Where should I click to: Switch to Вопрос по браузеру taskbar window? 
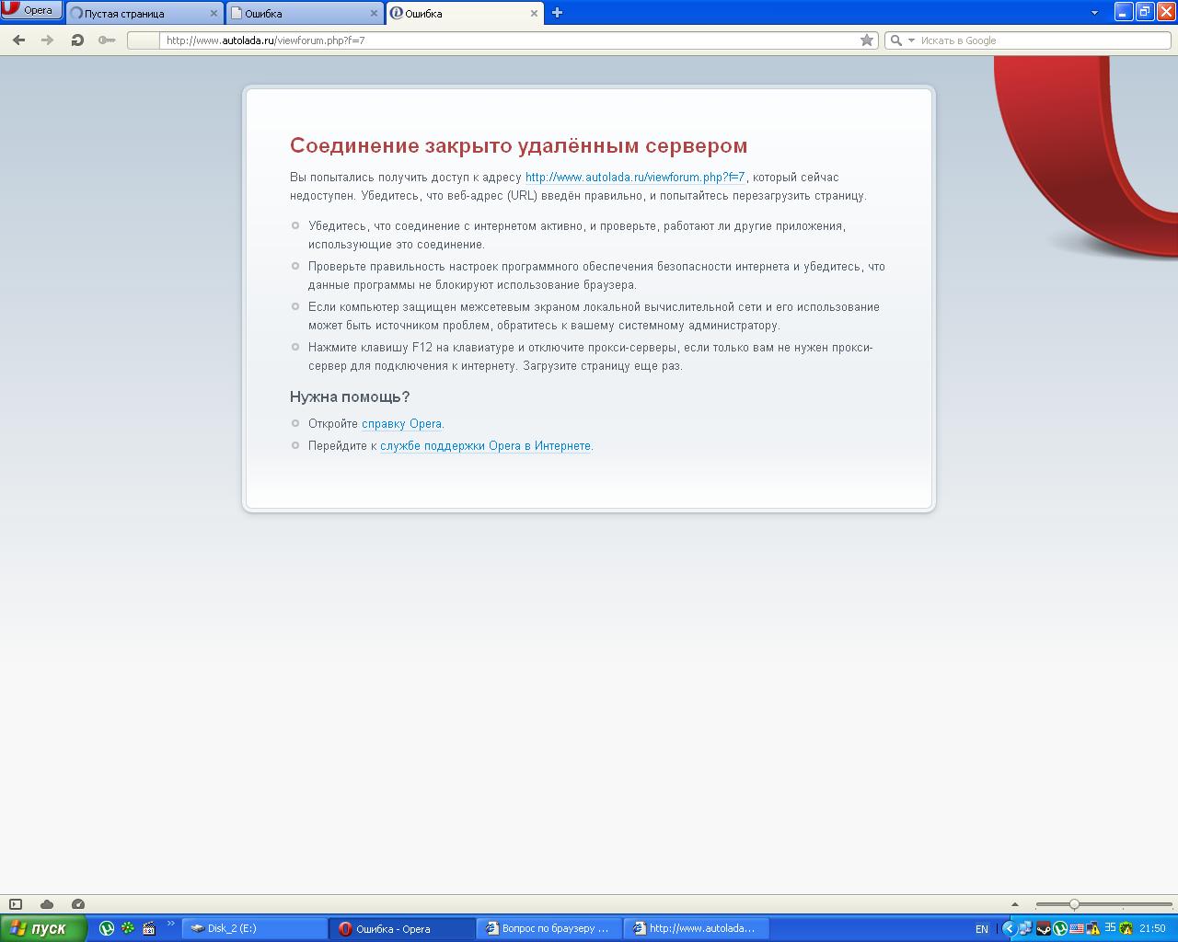pyautogui.click(x=549, y=928)
